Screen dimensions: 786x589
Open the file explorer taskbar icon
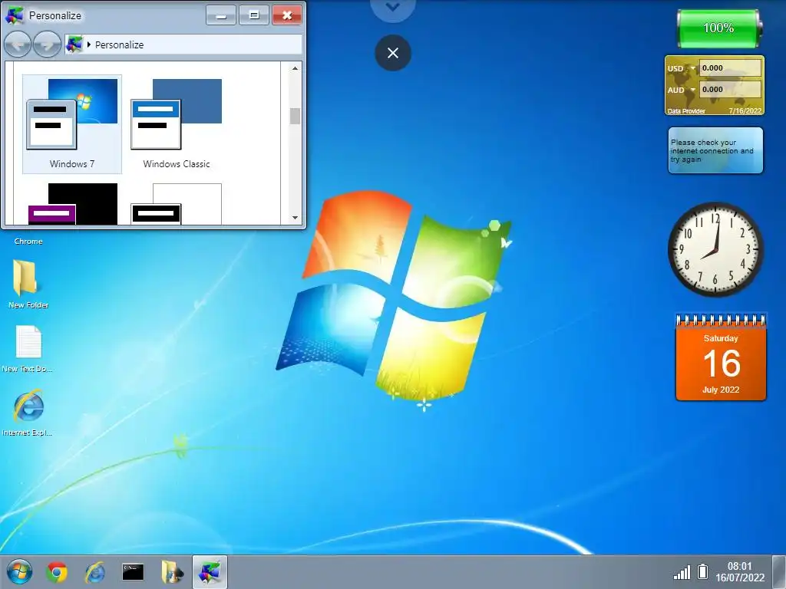171,571
